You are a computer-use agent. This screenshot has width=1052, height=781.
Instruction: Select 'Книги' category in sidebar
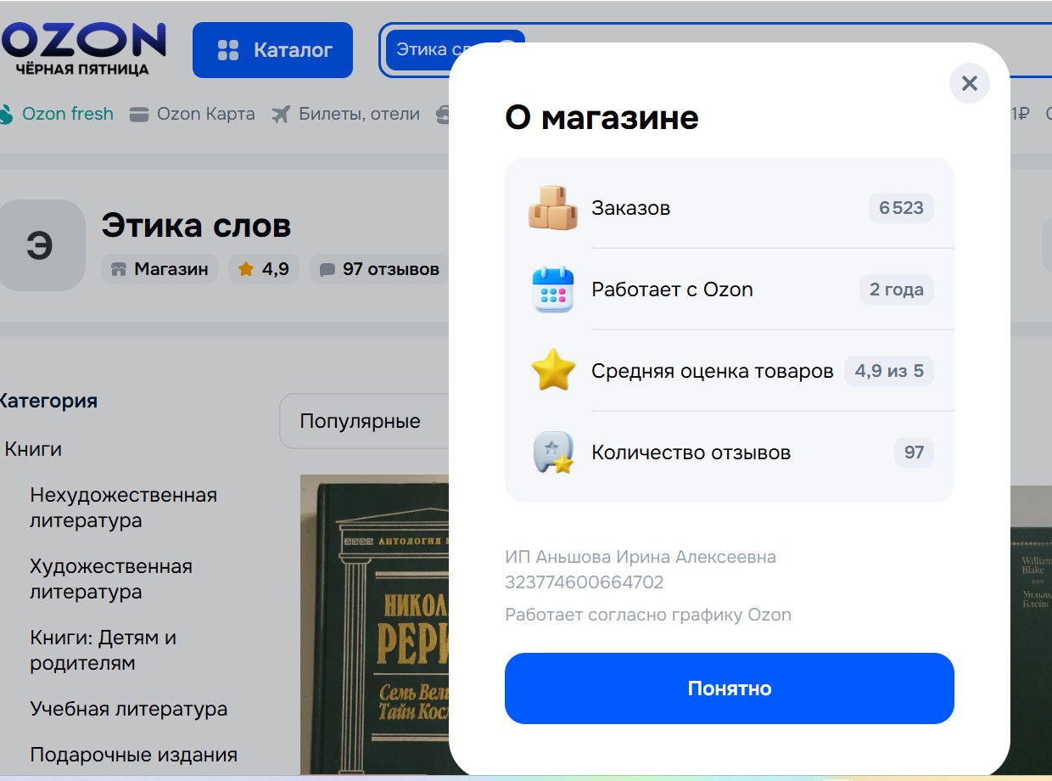point(33,449)
